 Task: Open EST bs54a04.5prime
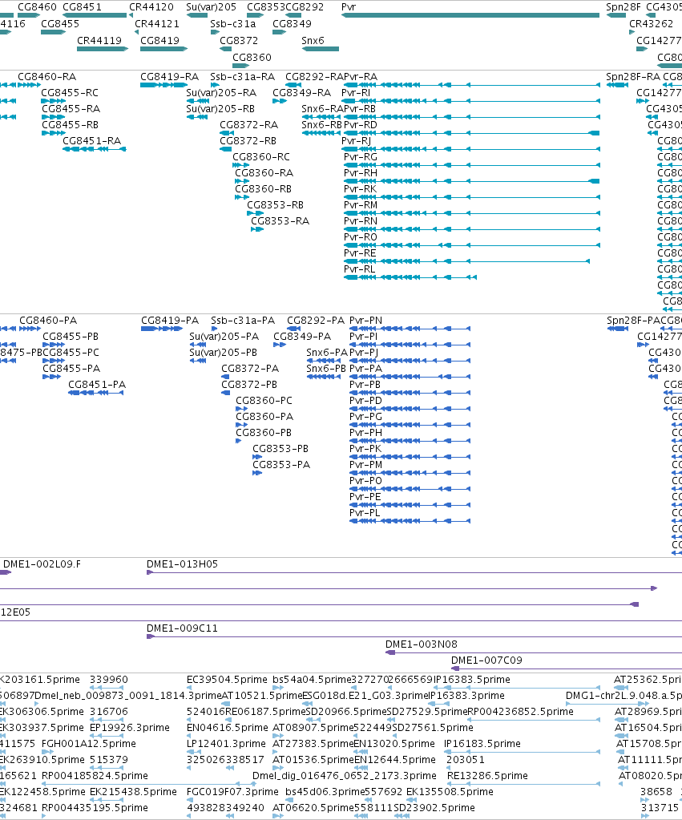click(x=312, y=680)
